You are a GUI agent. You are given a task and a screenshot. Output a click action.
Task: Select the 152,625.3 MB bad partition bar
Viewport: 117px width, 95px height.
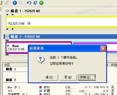(x=61, y=22)
